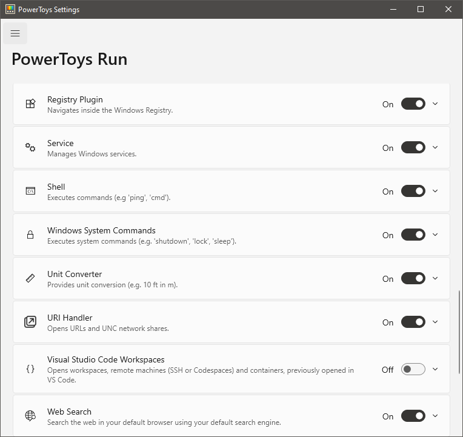The image size is (463, 437).
Task: Click the Unit Converter ruler icon
Action: click(x=30, y=278)
